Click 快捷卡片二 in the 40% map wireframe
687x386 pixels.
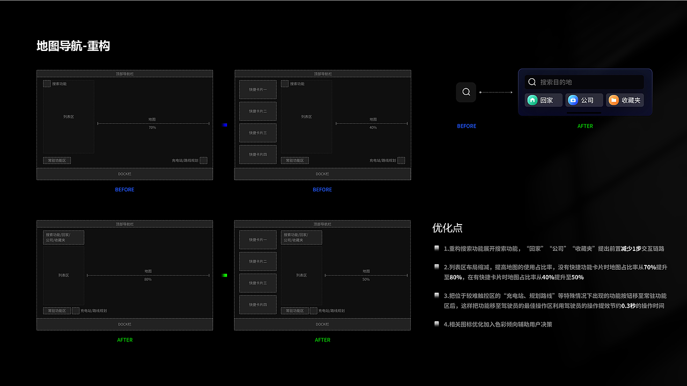click(x=258, y=111)
